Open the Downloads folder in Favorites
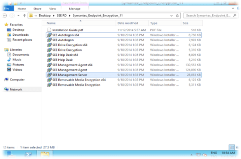Image resolution: width=241 pixels, height=159 pixels. tap(20, 35)
